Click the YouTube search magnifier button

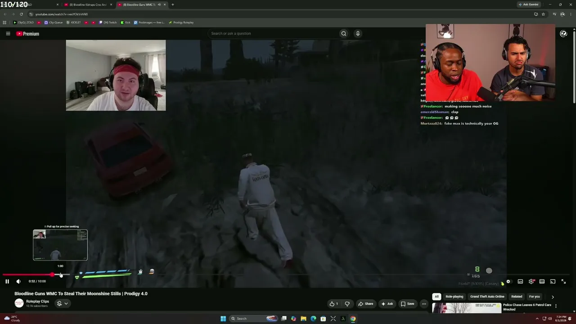(x=344, y=33)
